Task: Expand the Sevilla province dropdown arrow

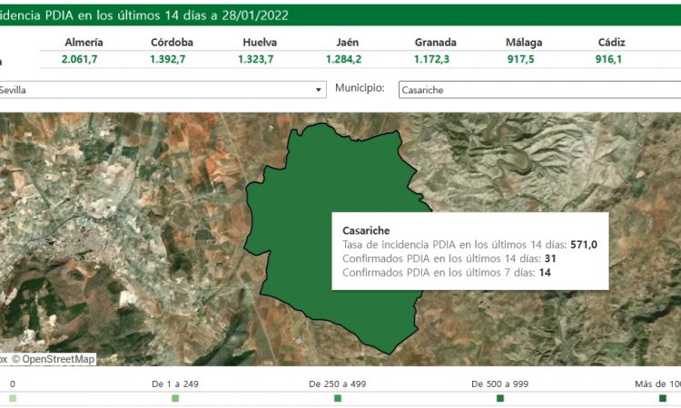Action: tap(318, 90)
